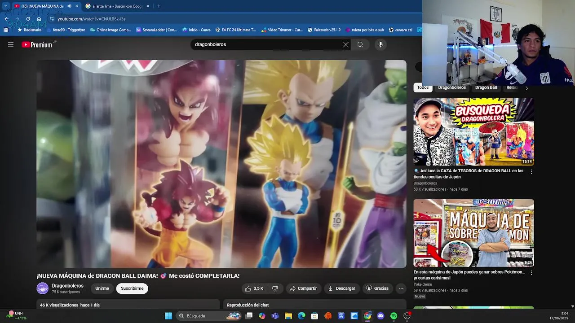Select the Dragon Ball filter chip
The image size is (575, 323).
click(x=486, y=88)
